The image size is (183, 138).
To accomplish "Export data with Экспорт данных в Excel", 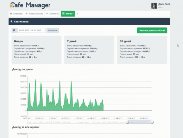I will 152,30.
